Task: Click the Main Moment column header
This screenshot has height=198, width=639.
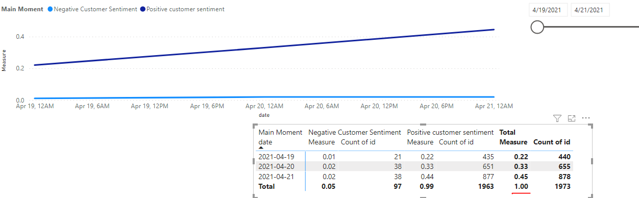Action: pos(280,132)
